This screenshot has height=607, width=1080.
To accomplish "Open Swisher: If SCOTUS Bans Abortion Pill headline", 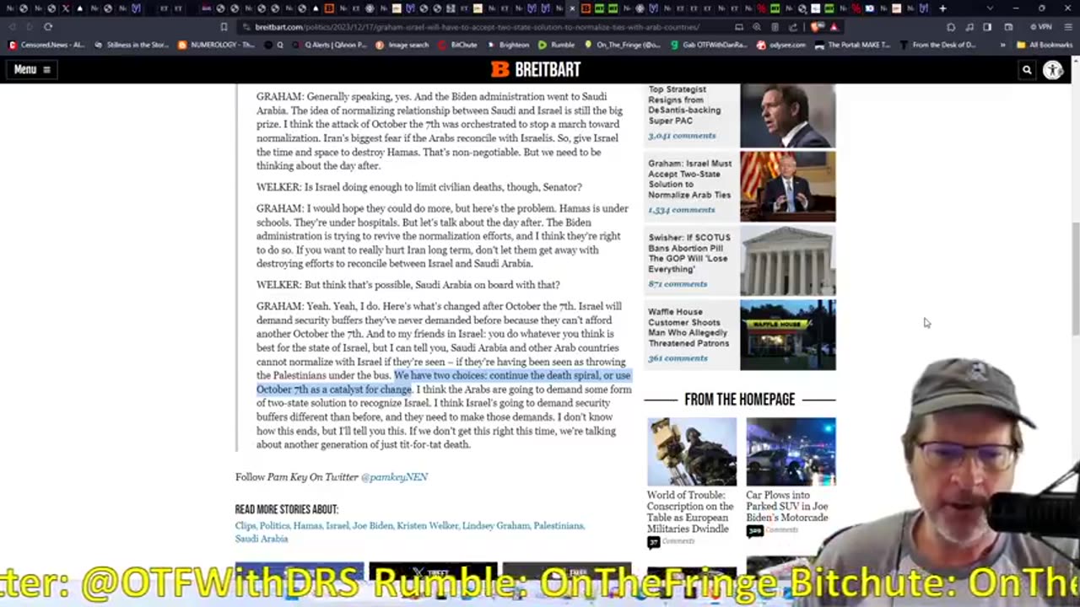I will point(688,253).
